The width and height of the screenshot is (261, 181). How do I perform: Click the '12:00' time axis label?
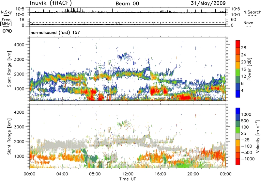click(128, 174)
